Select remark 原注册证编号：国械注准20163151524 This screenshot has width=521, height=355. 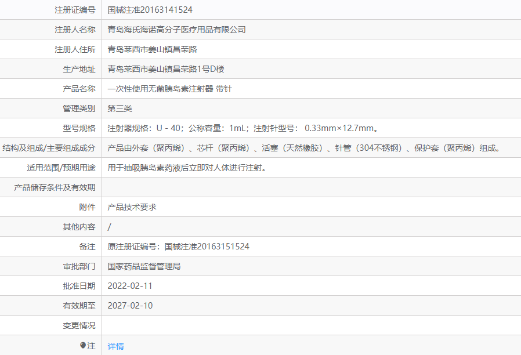coord(178,247)
